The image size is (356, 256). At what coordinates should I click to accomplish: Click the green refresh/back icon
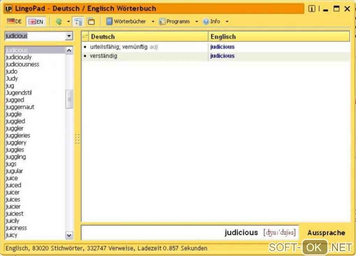coord(59,22)
